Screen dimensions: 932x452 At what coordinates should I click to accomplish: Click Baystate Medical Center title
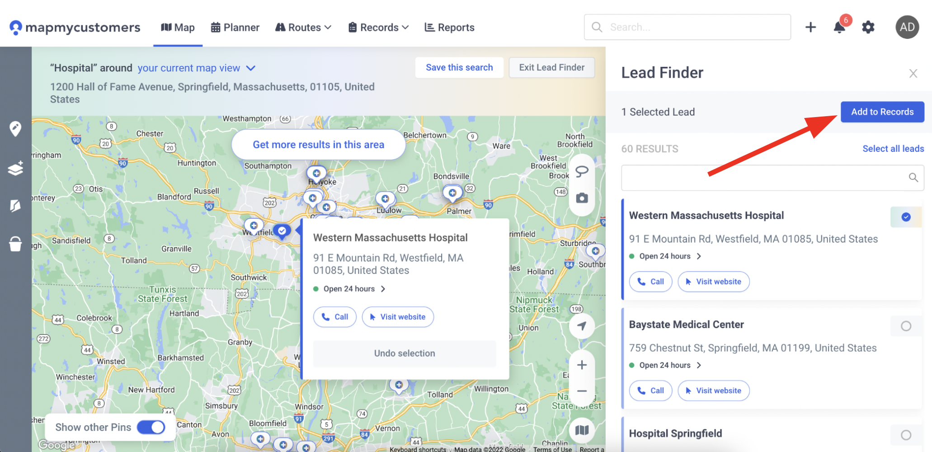[x=686, y=325]
